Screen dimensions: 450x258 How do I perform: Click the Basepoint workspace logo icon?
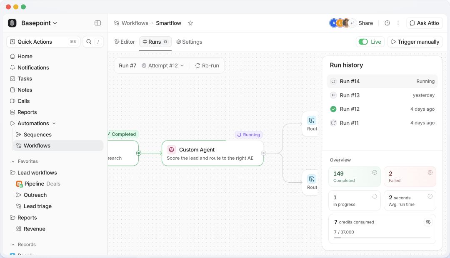[12, 23]
